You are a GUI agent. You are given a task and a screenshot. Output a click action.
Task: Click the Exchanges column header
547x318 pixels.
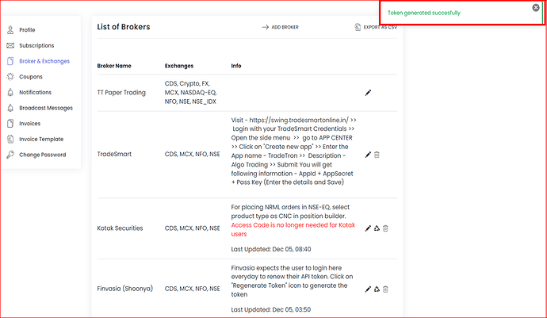click(x=179, y=66)
